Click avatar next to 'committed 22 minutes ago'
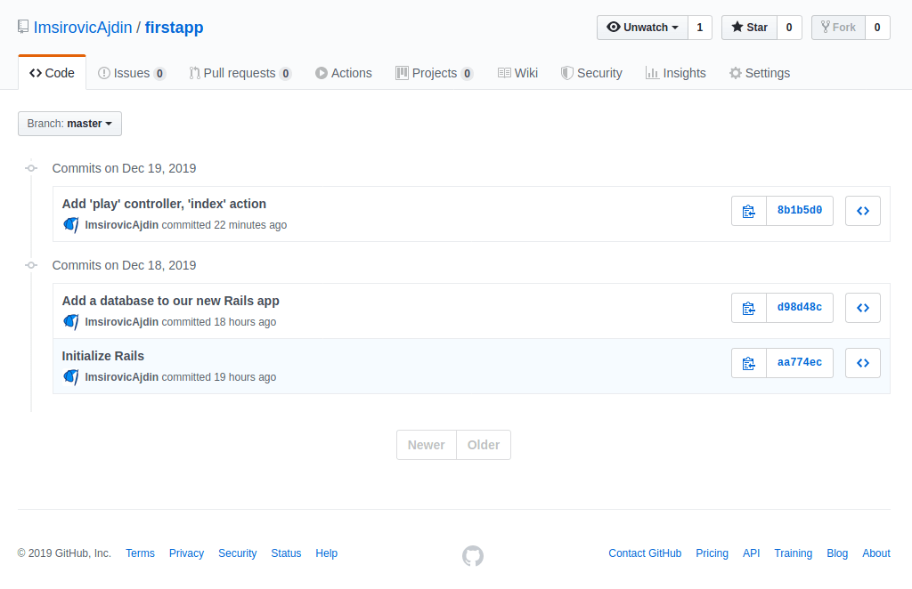The height and width of the screenshot is (589, 912). pos(71,225)
